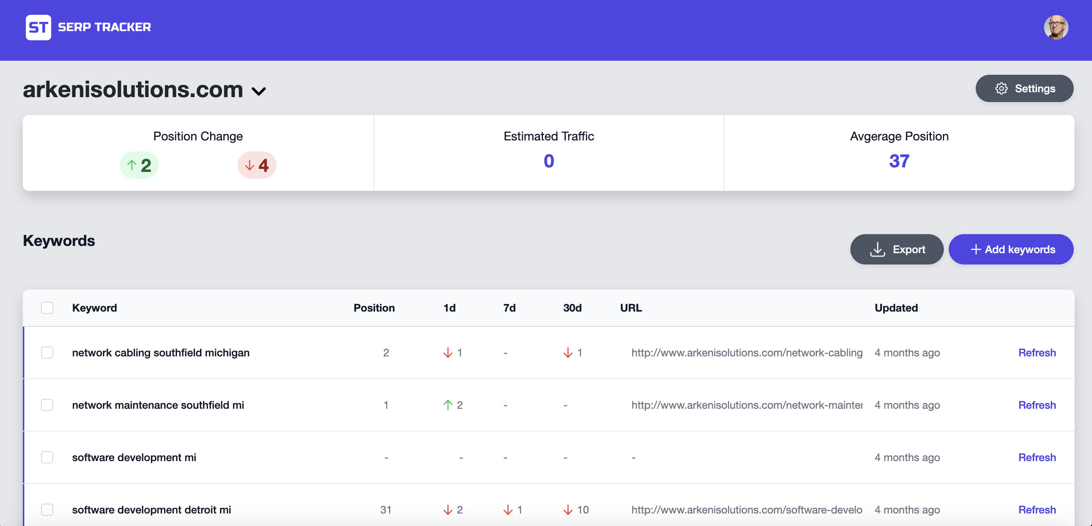Refresh network cabling southfield michigan keyword

(1037, 353)
